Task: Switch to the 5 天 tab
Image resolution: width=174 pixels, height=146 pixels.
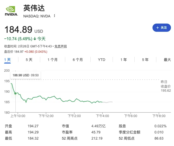Action: (x=29, y=60)
